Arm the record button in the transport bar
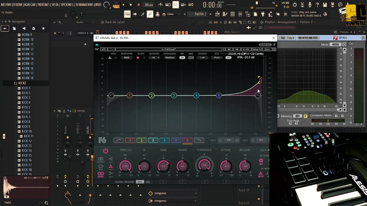 point(138,5)
